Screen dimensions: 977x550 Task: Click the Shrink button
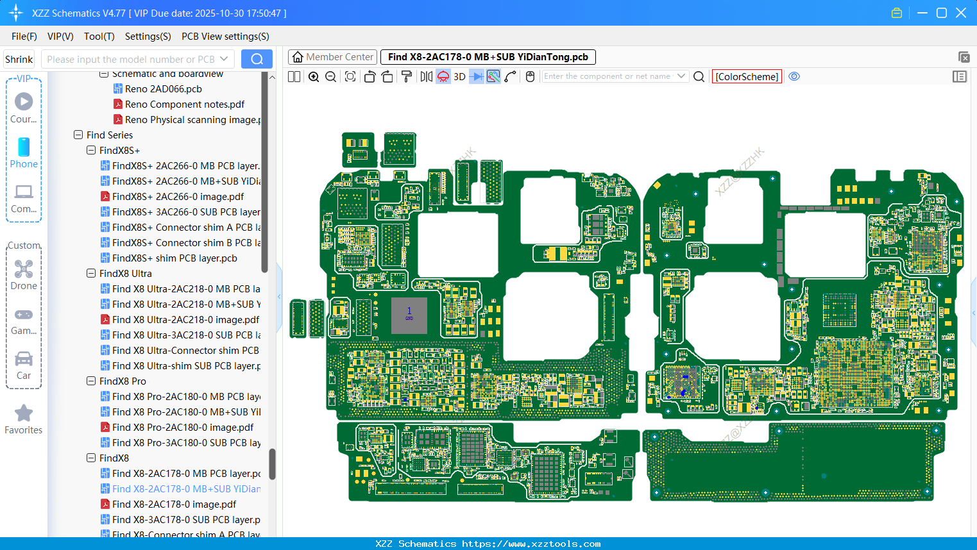[x=19, y=59]
